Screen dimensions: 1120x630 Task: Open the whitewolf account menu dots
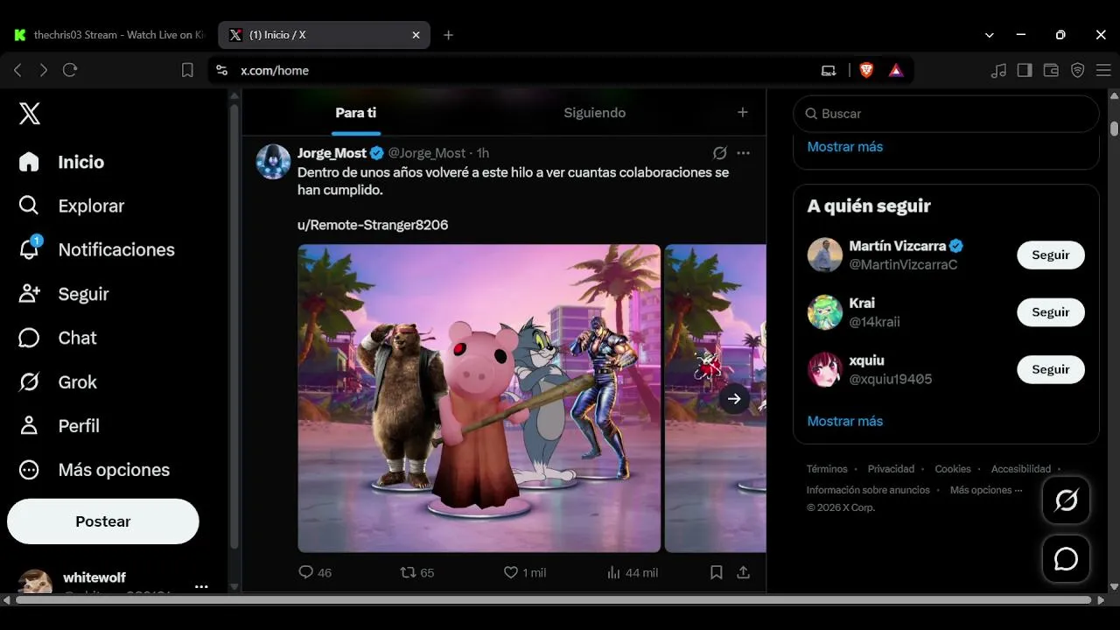tap(201, 586)
